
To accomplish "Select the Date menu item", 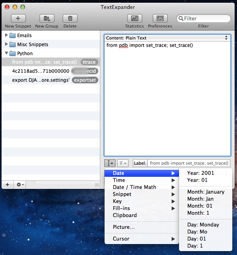I will point(142,173).
